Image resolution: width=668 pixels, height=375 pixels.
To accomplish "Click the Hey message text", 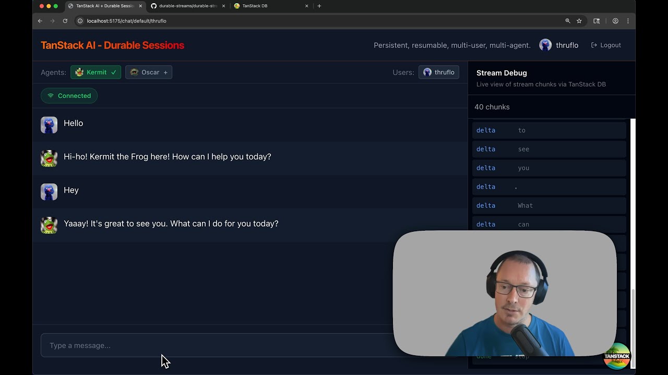I will click(71, 190).
